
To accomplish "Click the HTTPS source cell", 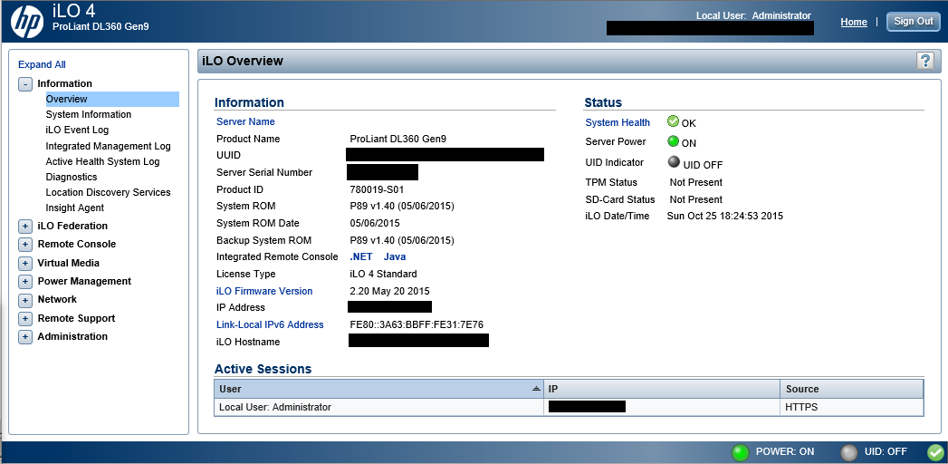I will (x=852, y=407).
